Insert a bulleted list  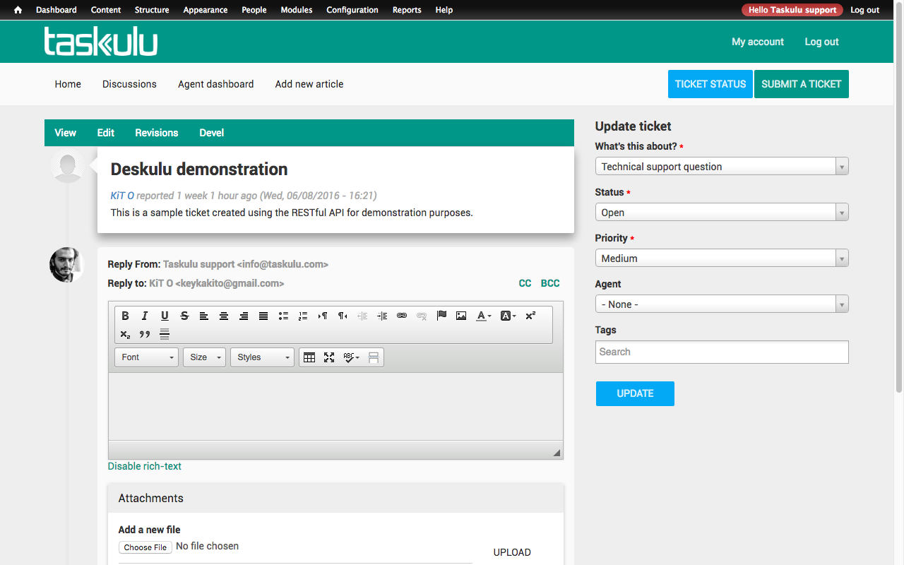pyautogui.click(x=283, y=316)
